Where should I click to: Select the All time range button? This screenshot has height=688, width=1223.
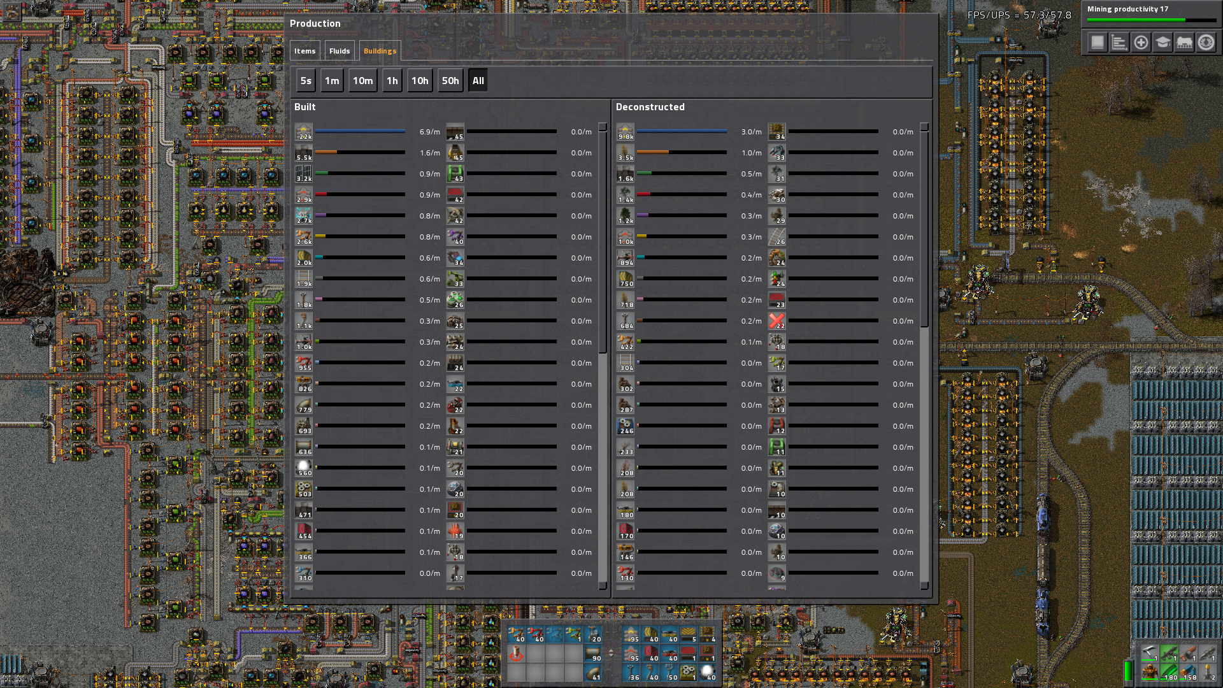pyautogui.click(x=478, y=81)
